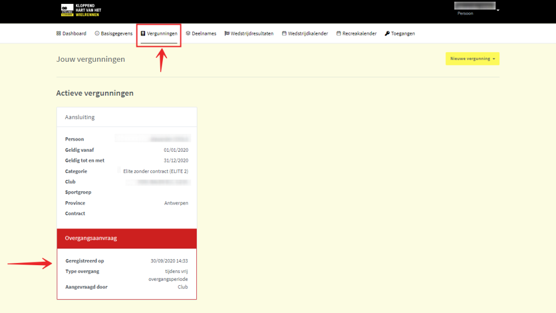556x313 pixels.
Task: Open the Basisgegevens tab
Action: pos(113,33)
